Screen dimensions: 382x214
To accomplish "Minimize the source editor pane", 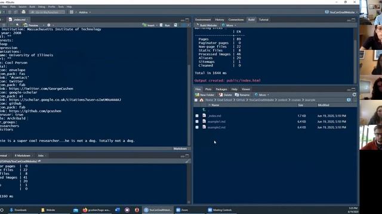I will pyautogui.click(x=183, y=20).
